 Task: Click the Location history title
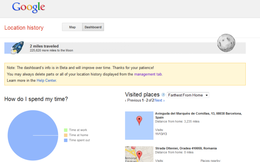coord(24,28)
